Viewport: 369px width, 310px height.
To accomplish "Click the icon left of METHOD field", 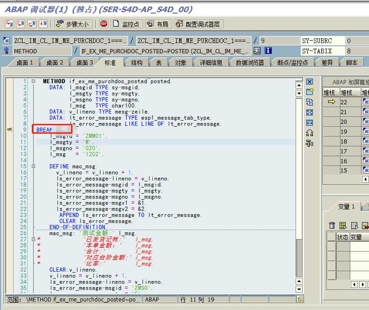I will point(7,51).
